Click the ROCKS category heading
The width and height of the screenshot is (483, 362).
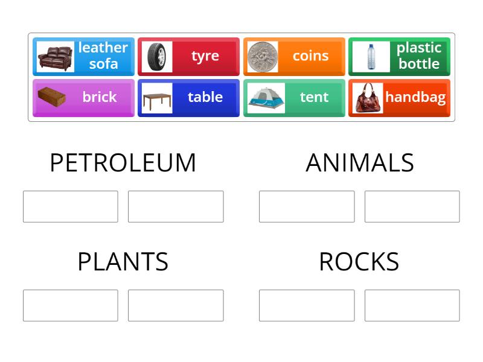360,261
